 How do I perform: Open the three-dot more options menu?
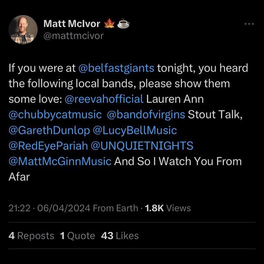(x=249, y=24)
